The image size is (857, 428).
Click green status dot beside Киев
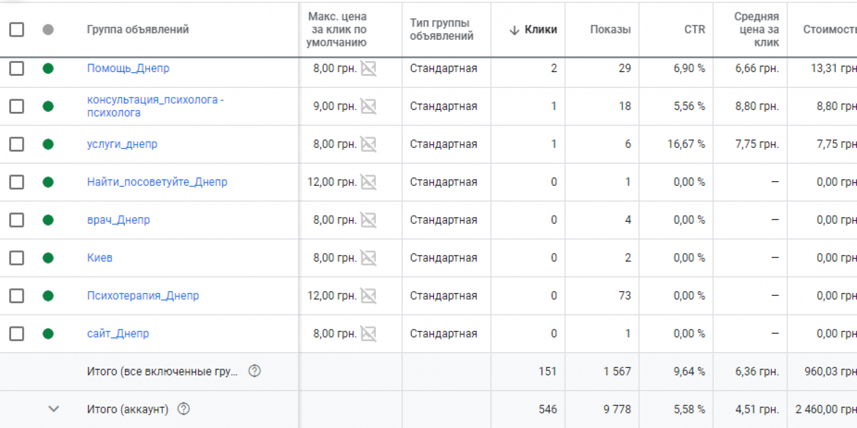tap(48, 258)
